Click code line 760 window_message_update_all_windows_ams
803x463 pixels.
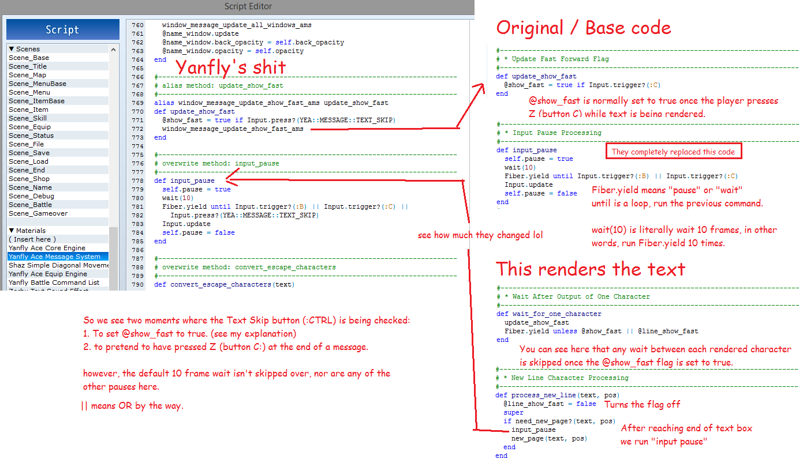pos(237,25)
